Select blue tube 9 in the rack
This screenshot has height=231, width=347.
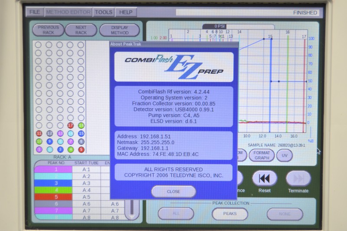(50, 141)
